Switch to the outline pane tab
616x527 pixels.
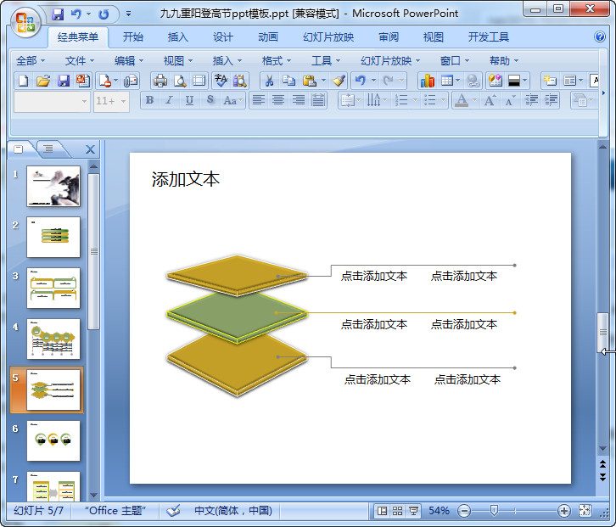click(48, 149)
